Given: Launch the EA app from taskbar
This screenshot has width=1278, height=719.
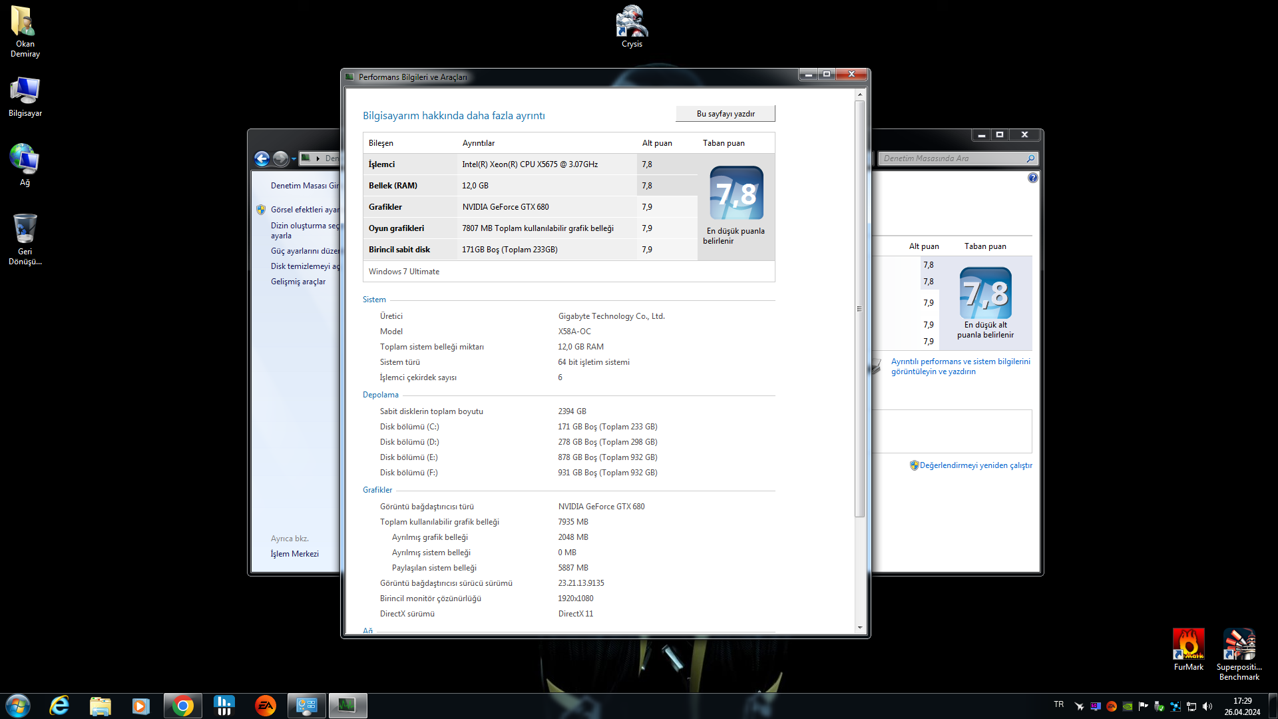Looking at the screenshot, I should click(x=265, y=706).
